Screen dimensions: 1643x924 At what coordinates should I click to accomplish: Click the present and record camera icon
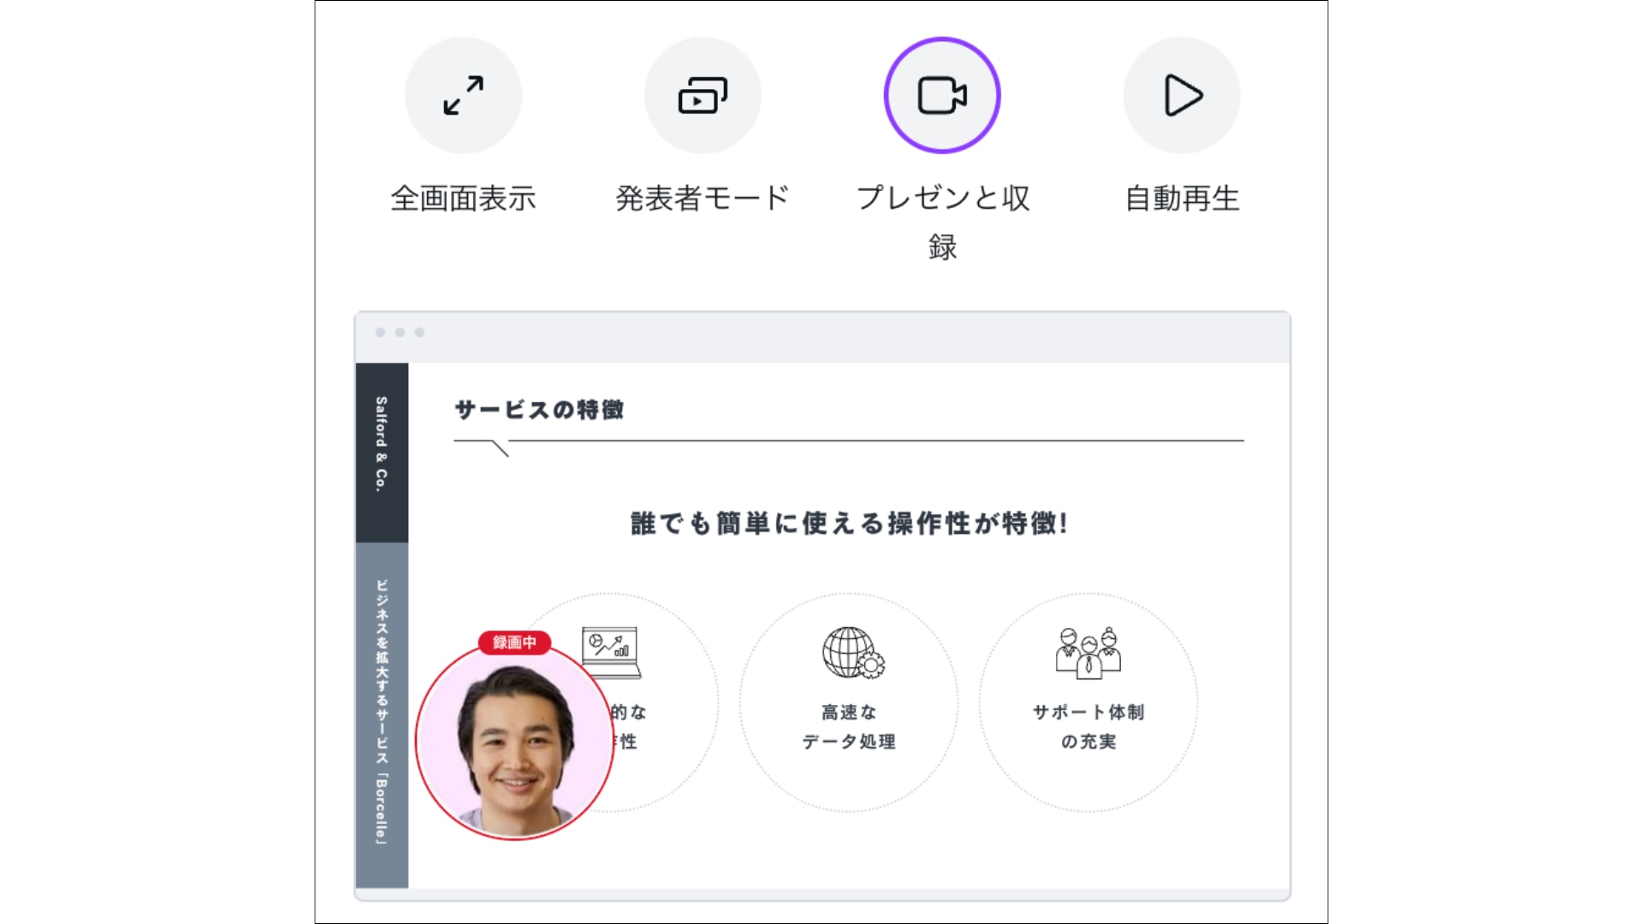point(942,95)
